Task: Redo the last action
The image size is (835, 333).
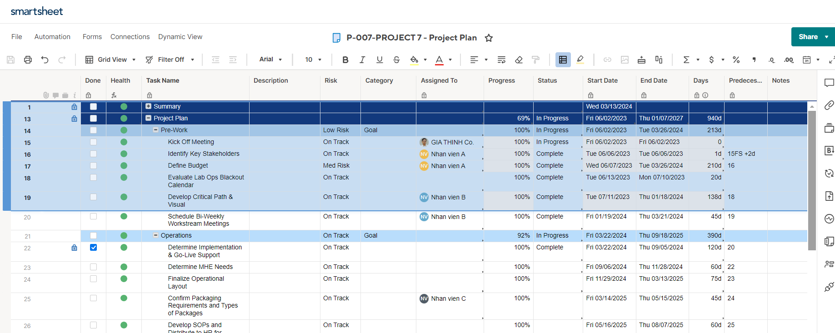Action: (x=62, y=60)
